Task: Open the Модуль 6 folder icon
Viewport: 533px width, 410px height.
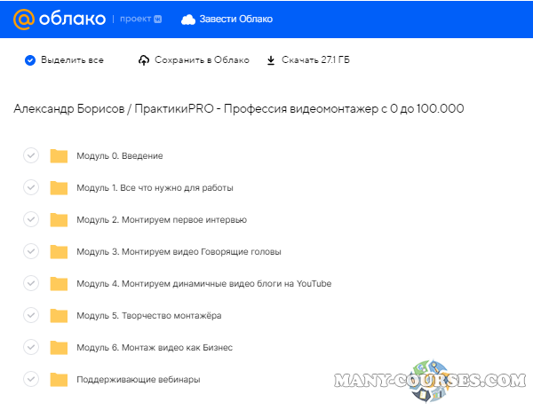Action: coord(59,348)
